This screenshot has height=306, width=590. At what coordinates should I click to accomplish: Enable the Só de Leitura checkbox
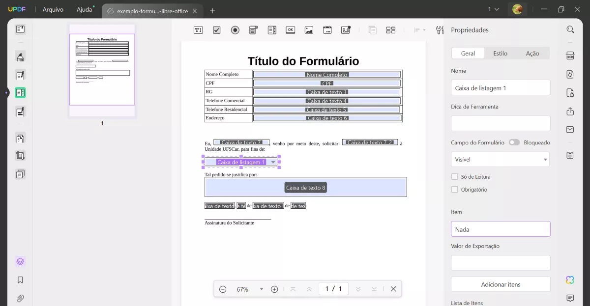pyautogui.click(x=454, y=176)
